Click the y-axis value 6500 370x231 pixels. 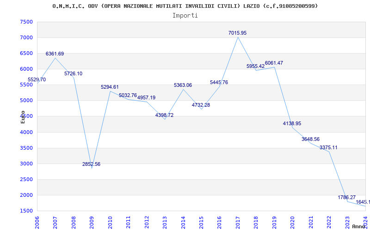tap(26, 53)
